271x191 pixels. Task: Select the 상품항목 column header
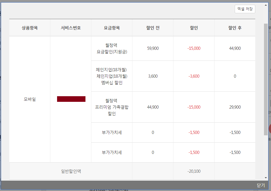point(30,28)
